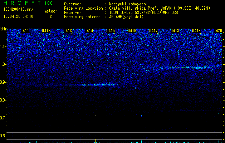Screen dimensions: 225x143
Task: Click the 0.9 kHz axis label
Action: coord(3,82)
